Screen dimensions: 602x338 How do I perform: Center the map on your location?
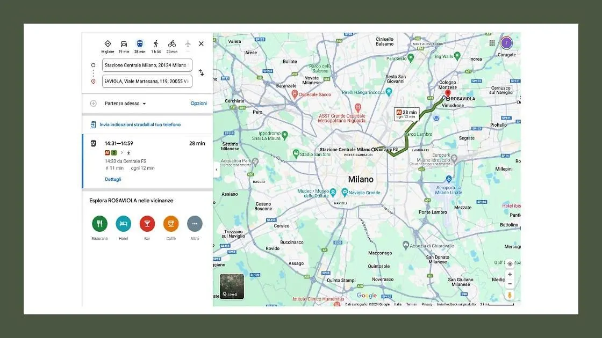pyautogui.click(x=510, y=263)
